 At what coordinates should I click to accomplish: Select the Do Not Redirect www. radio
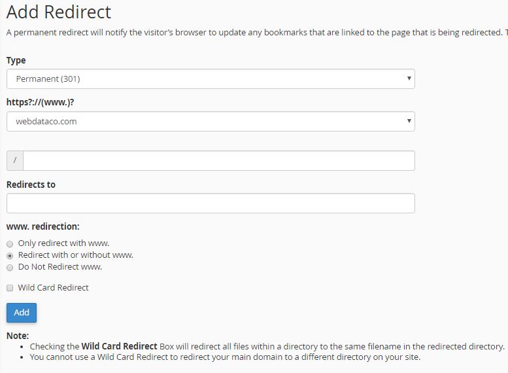(x=10, y=268)
